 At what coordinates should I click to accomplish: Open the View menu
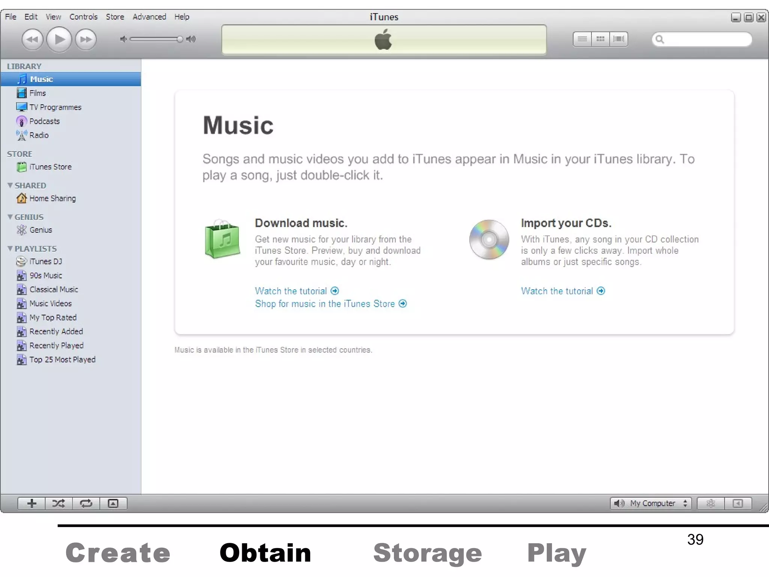(x=53, y=17)
